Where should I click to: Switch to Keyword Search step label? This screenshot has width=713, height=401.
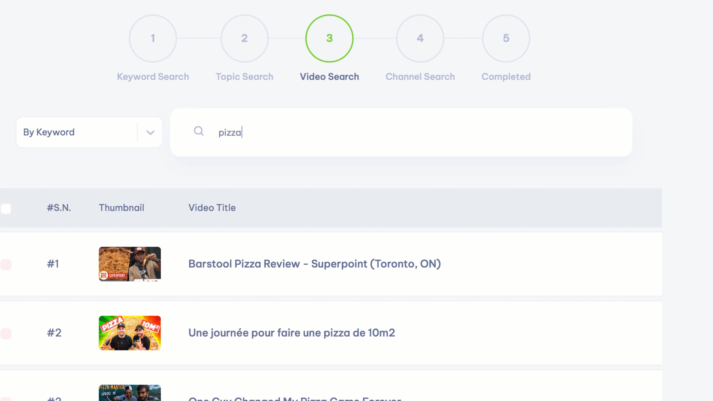click(x=153, y=77)
